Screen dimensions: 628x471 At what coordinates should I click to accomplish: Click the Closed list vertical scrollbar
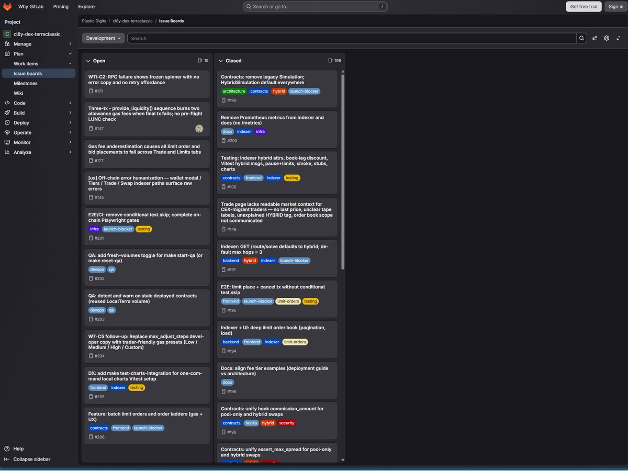[343, 172]
